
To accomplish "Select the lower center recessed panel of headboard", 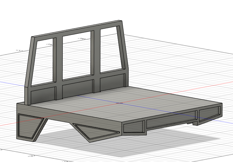I will (x=78, y=89).
